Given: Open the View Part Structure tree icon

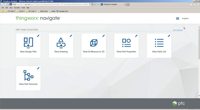Looking at the screenshot, I should (28, 75).
